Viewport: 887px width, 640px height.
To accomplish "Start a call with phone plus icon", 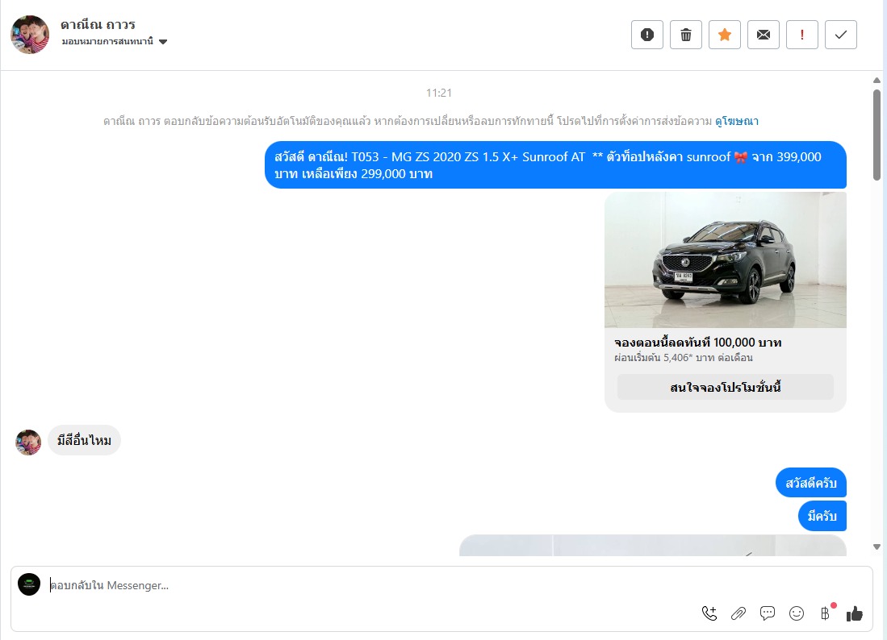I will tap(709, 613).
